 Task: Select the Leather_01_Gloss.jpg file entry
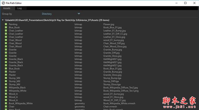click(114, 37)
